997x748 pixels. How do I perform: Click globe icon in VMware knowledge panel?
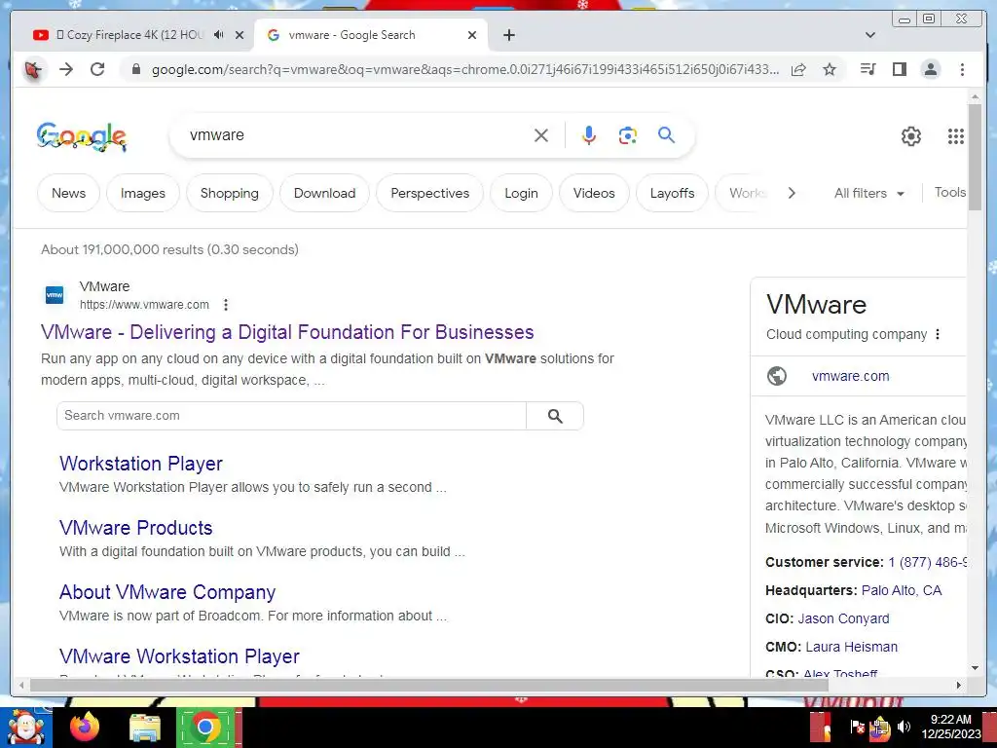(x=776, y=376)
